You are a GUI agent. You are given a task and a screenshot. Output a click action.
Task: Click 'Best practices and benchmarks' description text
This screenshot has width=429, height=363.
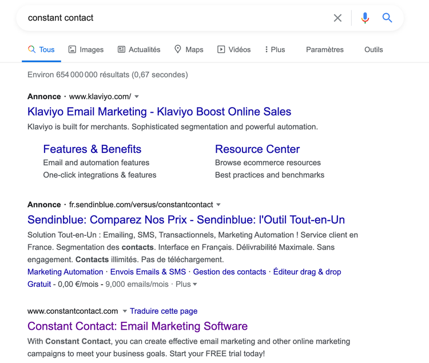click(x=270, y=175)
